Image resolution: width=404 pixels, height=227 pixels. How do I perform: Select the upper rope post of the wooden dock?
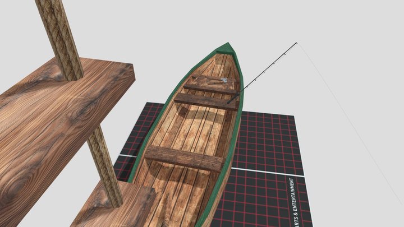[x=60, y=39]
